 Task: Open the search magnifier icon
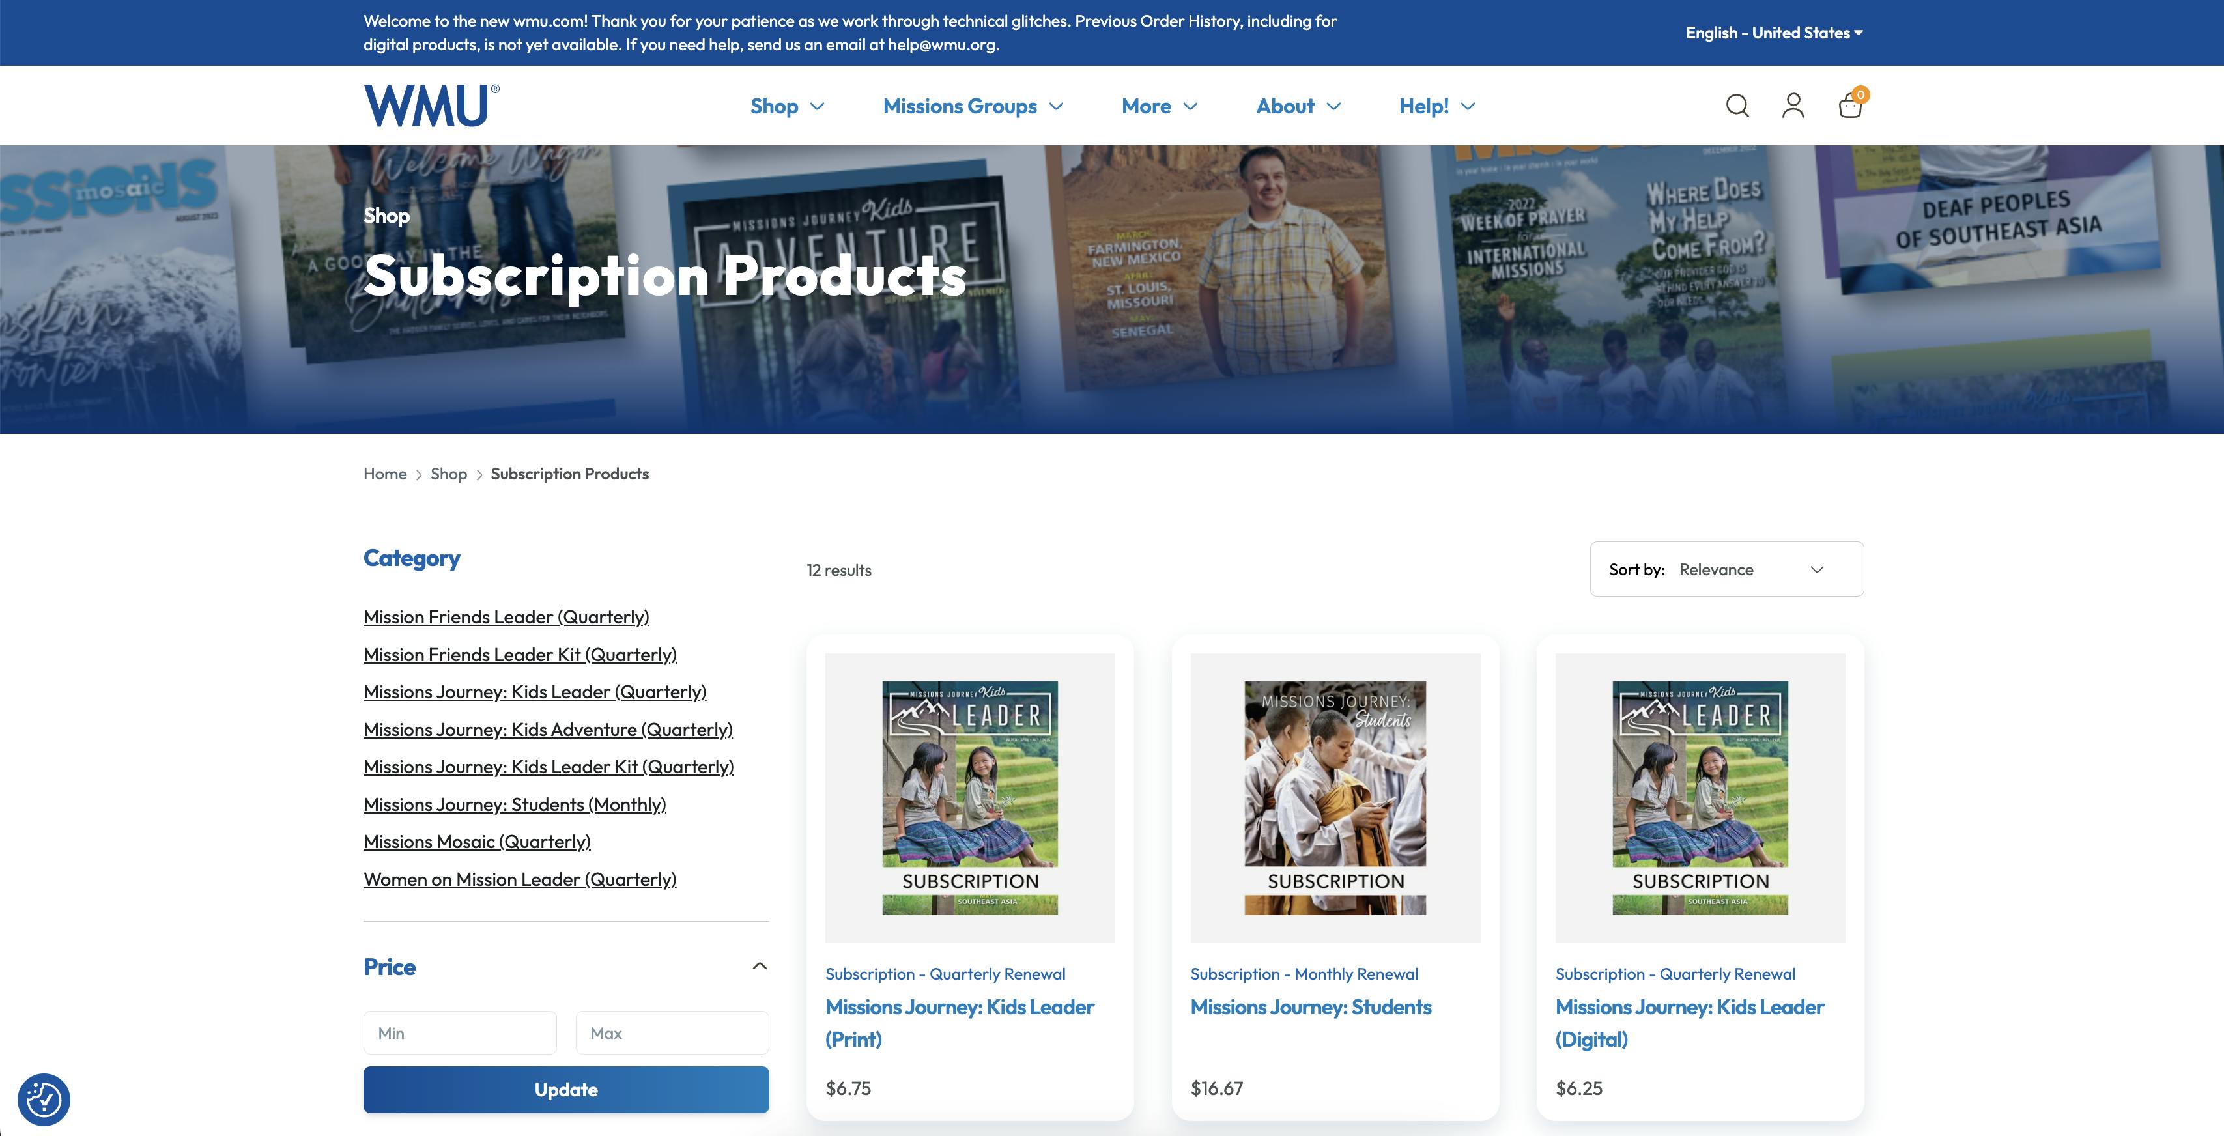(1737, 106)
